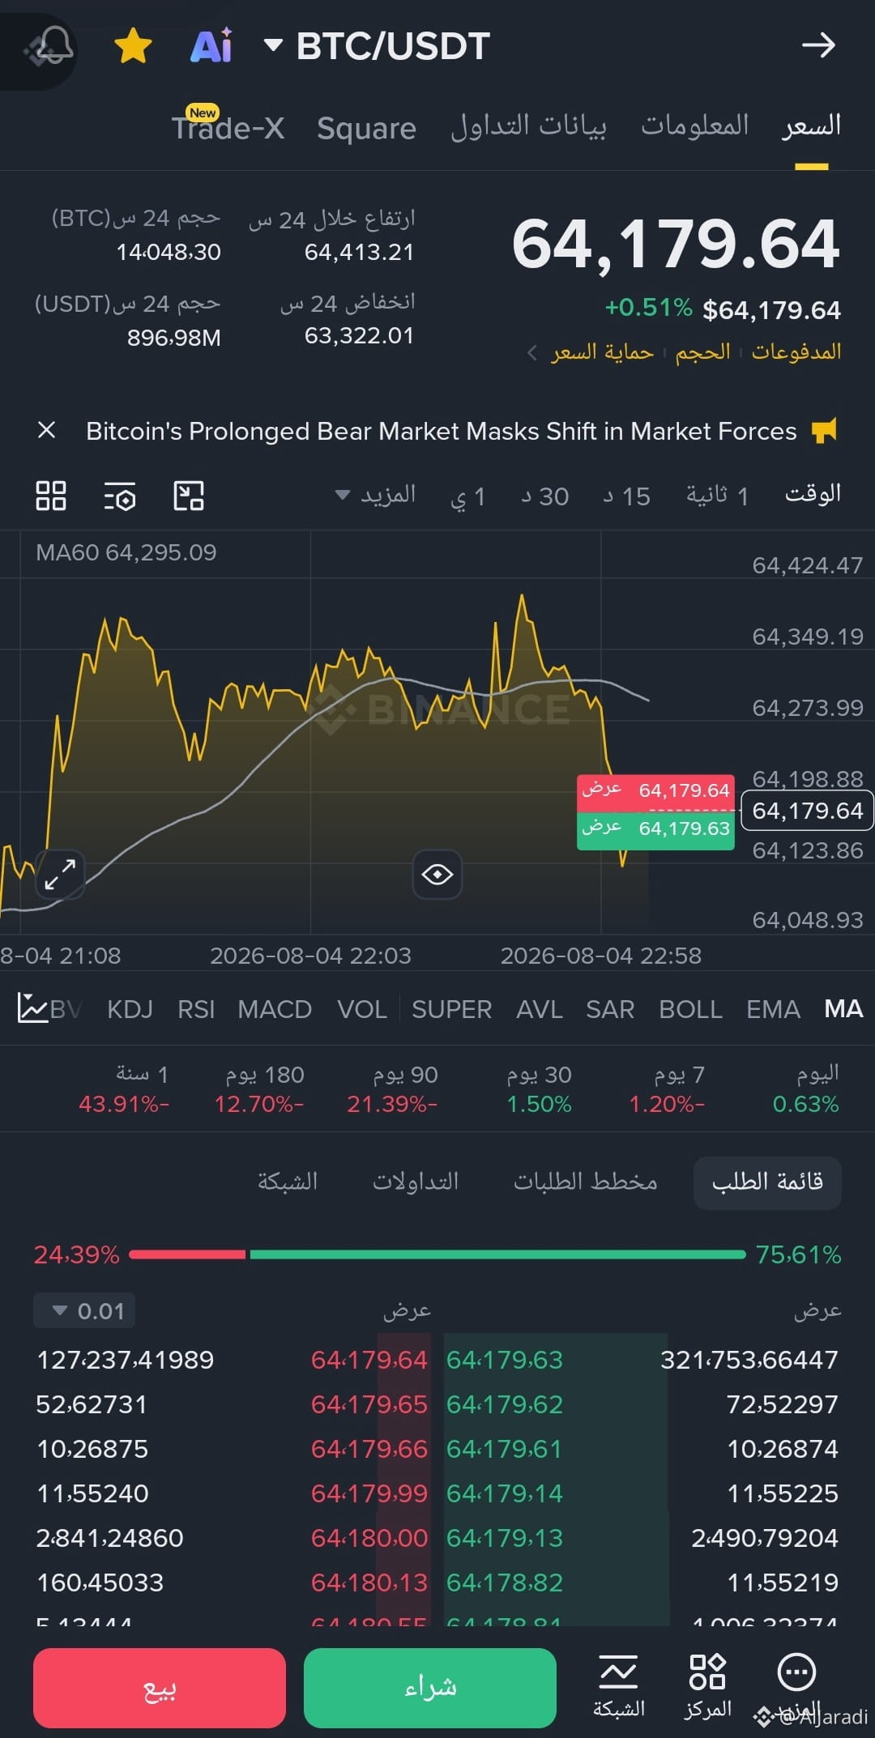Open the التداولات tab
The width and height of the screenshot is (875, 1738).
point(416,1182)
